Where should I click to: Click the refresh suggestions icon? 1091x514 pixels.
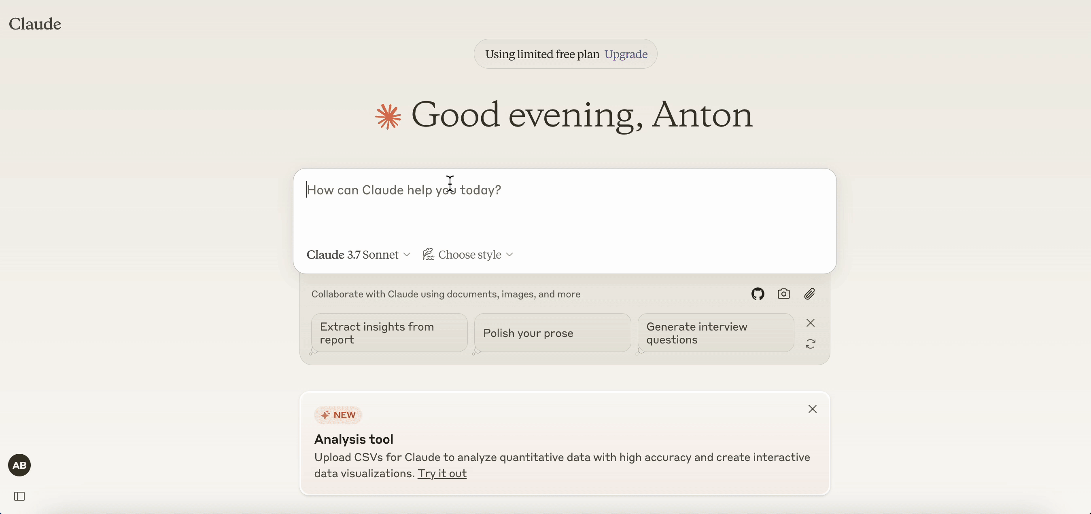click(811, 343)
